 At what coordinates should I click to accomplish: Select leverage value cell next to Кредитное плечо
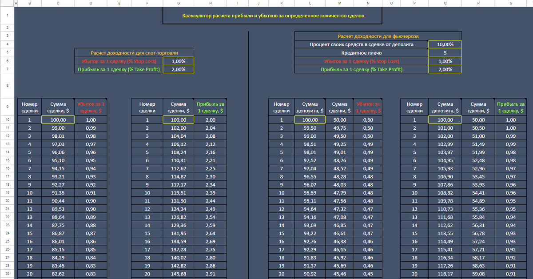pyautogui.click(x=445, y=53)
